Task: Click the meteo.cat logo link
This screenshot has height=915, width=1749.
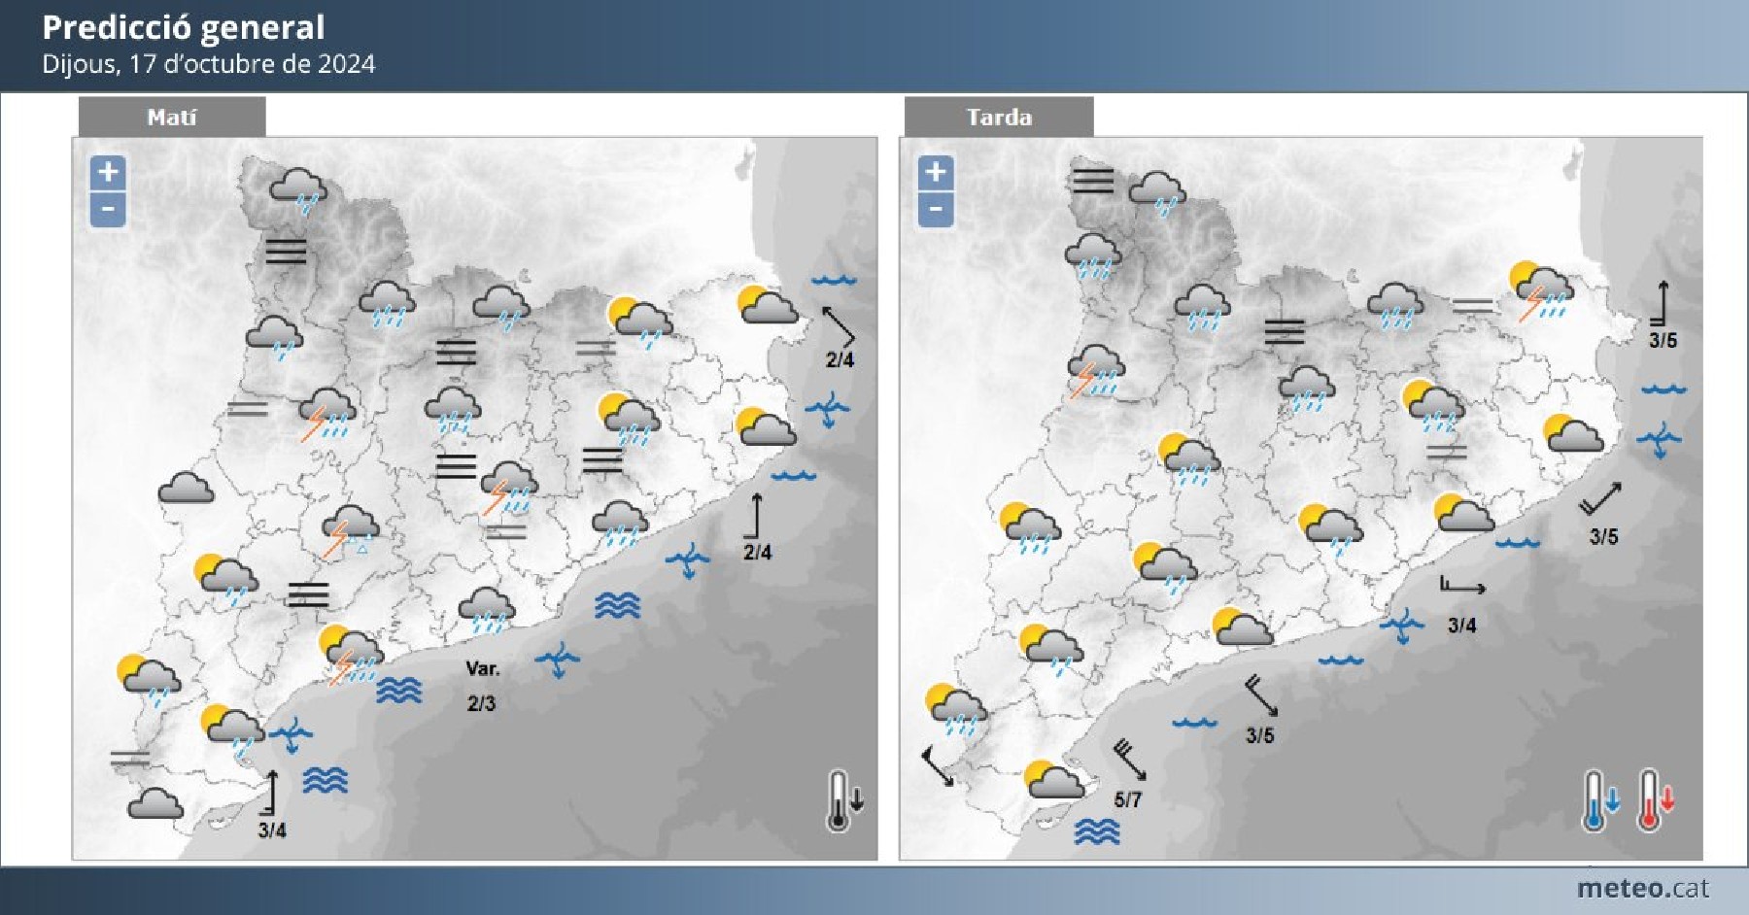Action: pyautogui.click(x=1641, y=888)
